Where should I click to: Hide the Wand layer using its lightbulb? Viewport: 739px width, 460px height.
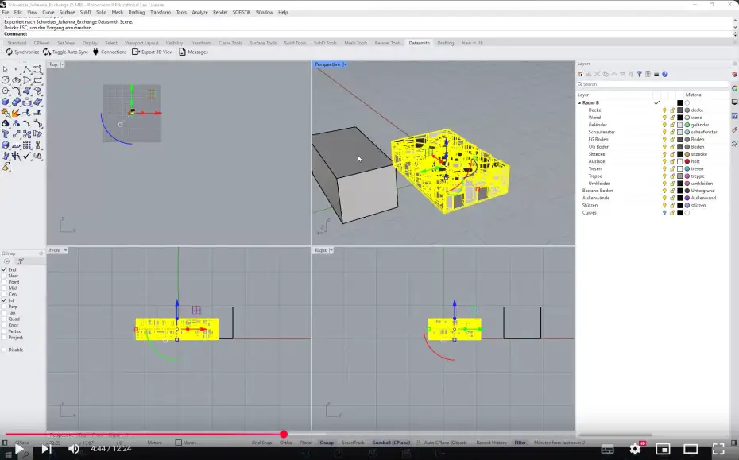coord(665,117)
